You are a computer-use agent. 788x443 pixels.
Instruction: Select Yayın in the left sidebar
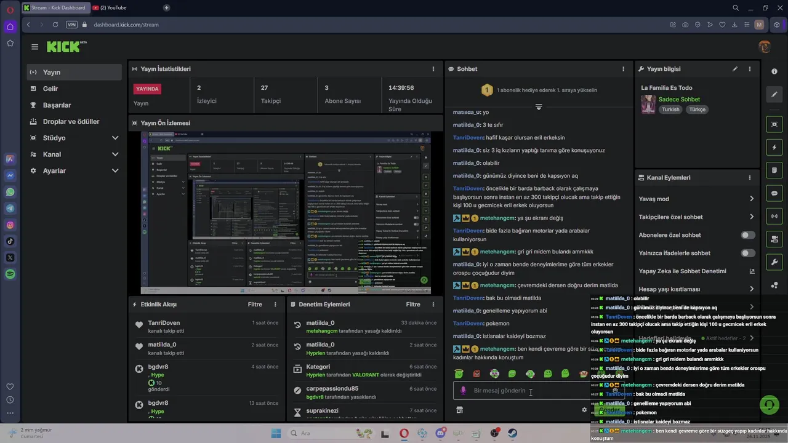74,72
